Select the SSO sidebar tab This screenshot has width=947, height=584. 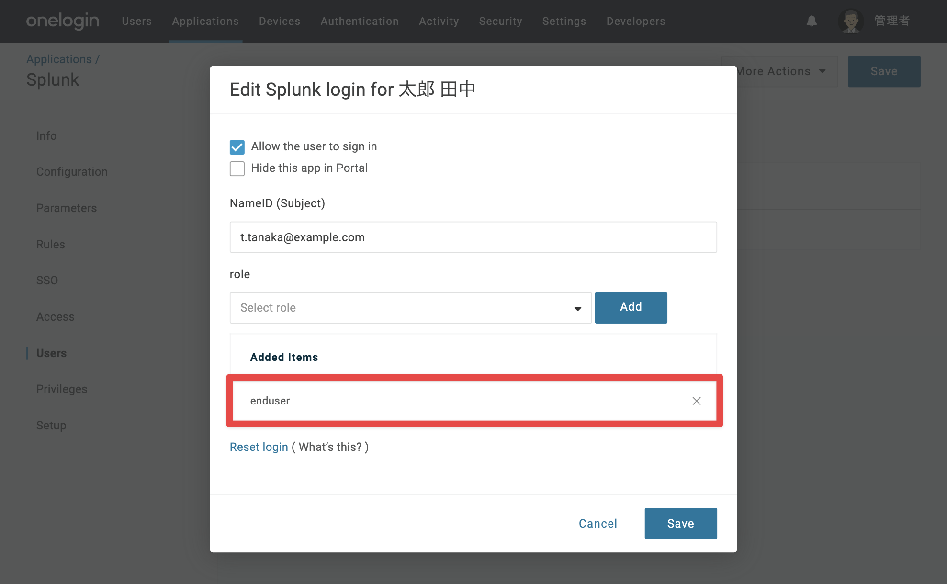click(47, 281)
